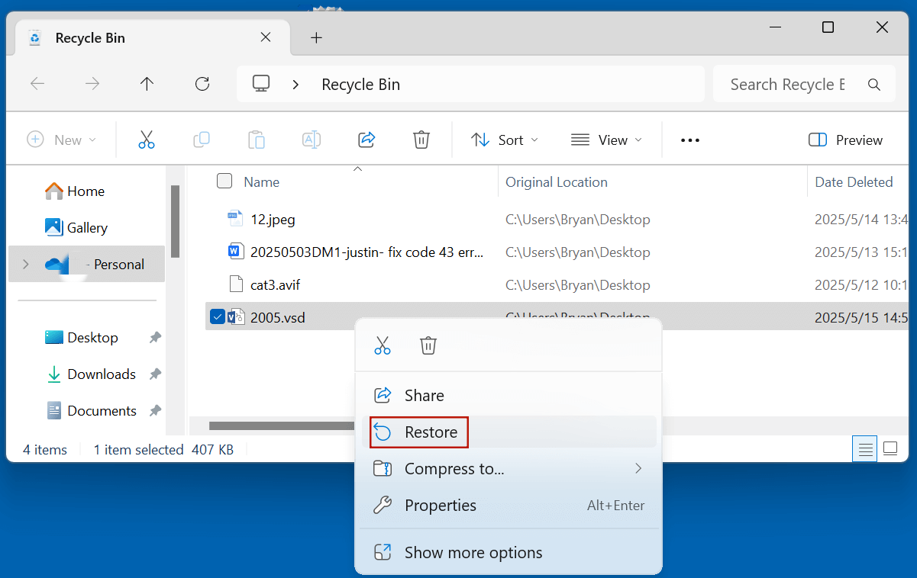Select the Cut icon in the toolbar

tap(146, 140)
